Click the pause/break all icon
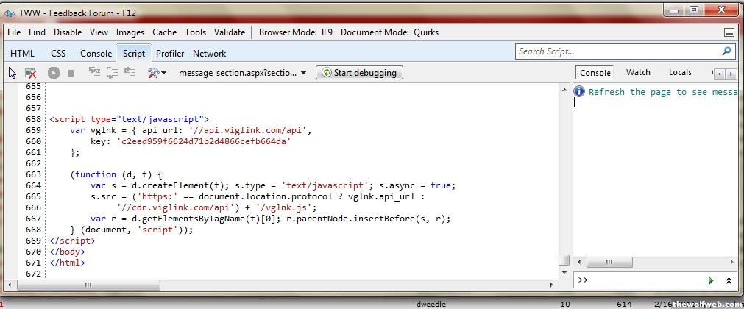Screen dimensions: 744x309 tap(71, 73)
